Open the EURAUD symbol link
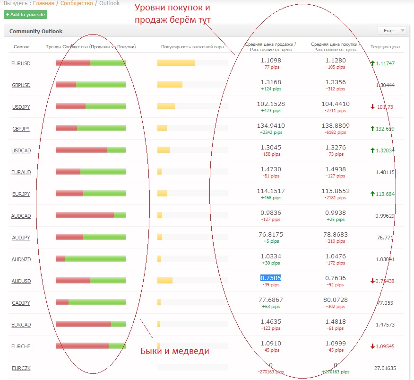Viewport: 414px width, 380px height. (x=21, y=172)
